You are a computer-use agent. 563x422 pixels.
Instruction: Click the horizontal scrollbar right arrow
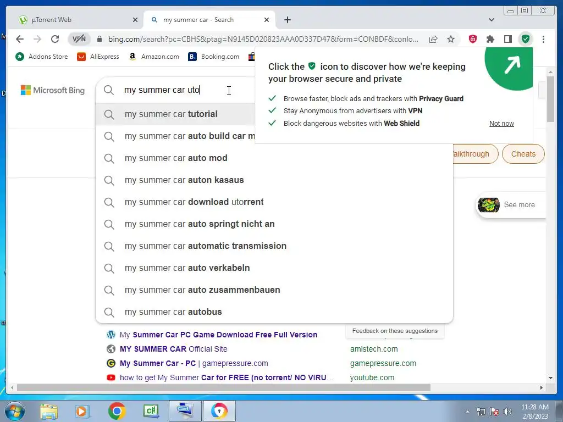point(542,387)
